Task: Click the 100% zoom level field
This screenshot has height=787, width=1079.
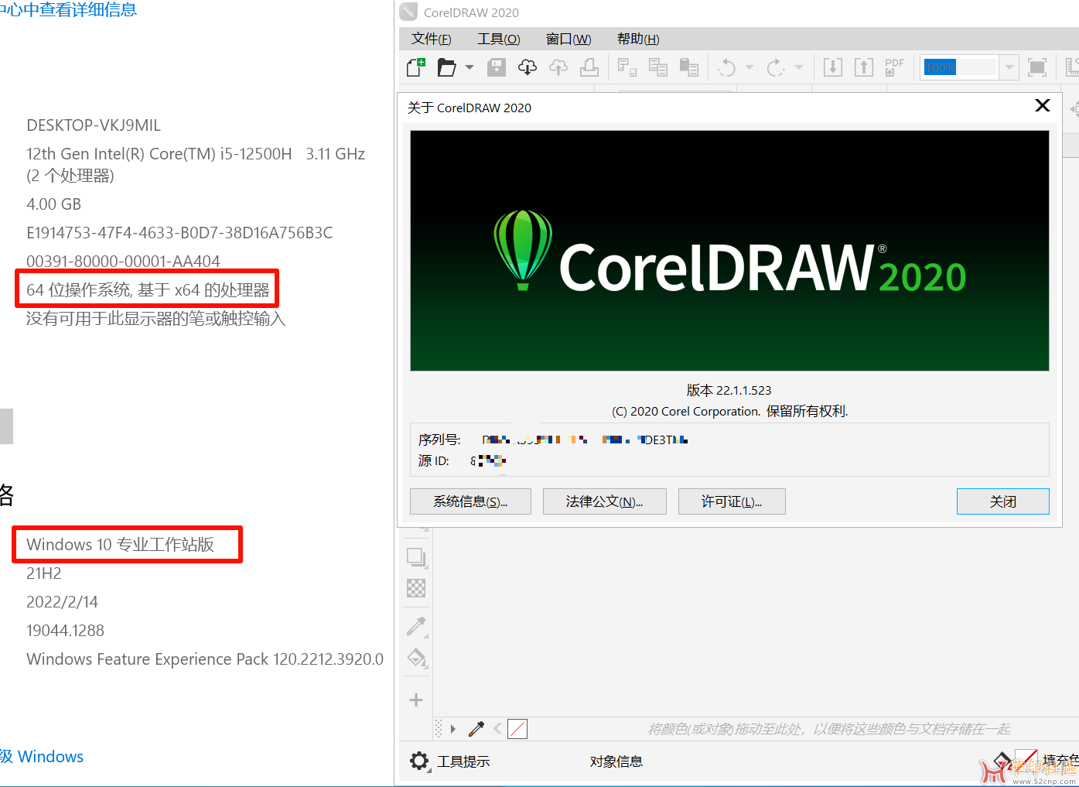Action: pos(960,67)
